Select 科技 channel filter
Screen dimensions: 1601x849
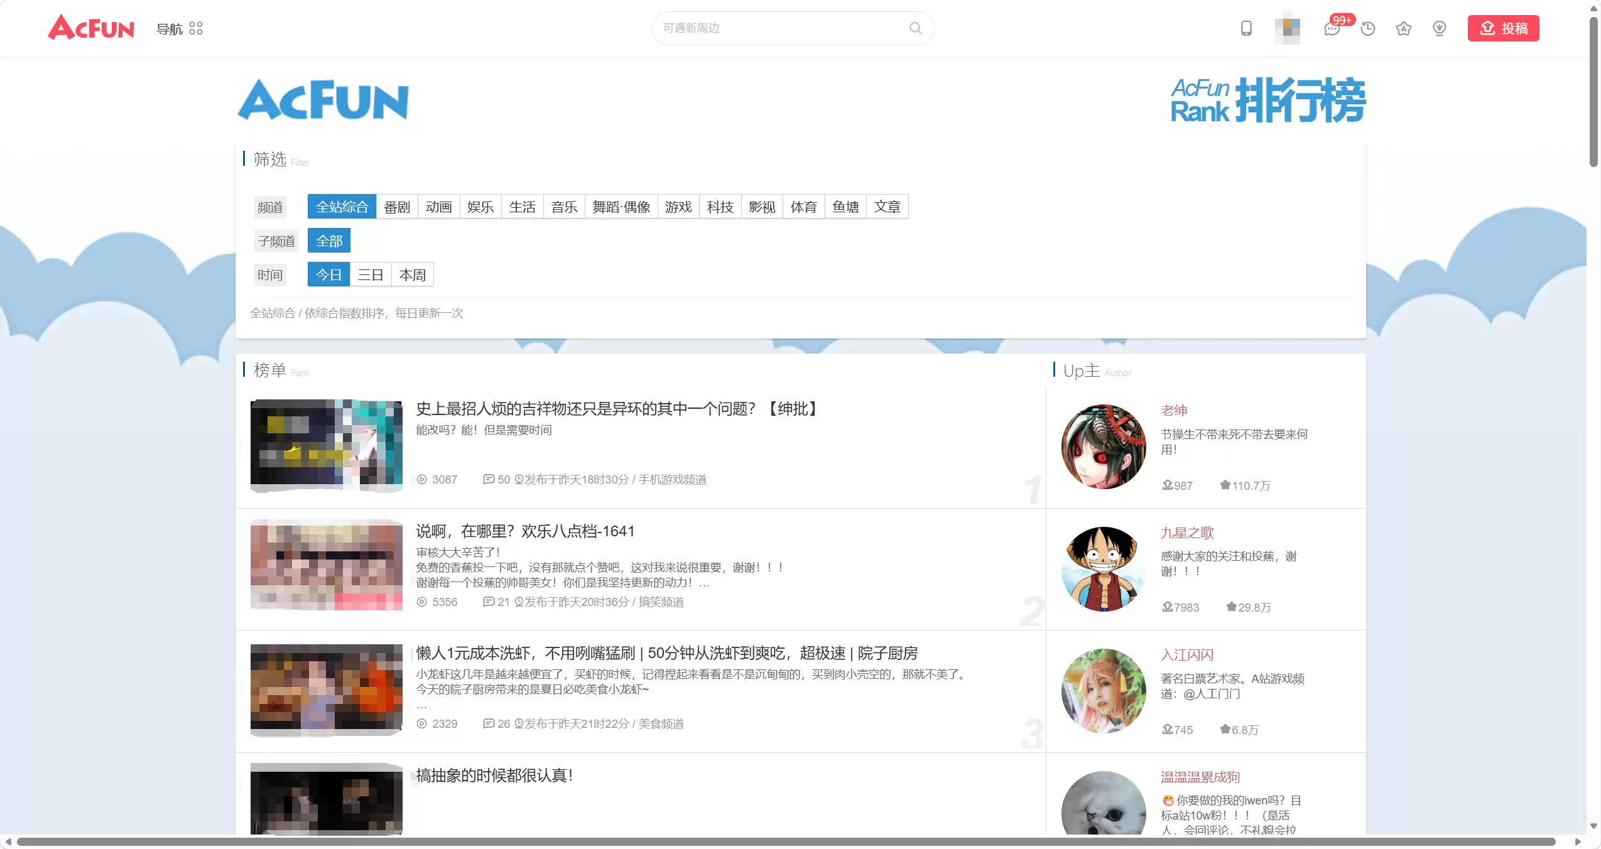[720, 207]
